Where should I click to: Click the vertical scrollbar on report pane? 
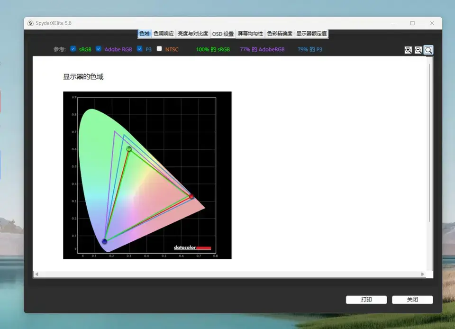(429, 142)
